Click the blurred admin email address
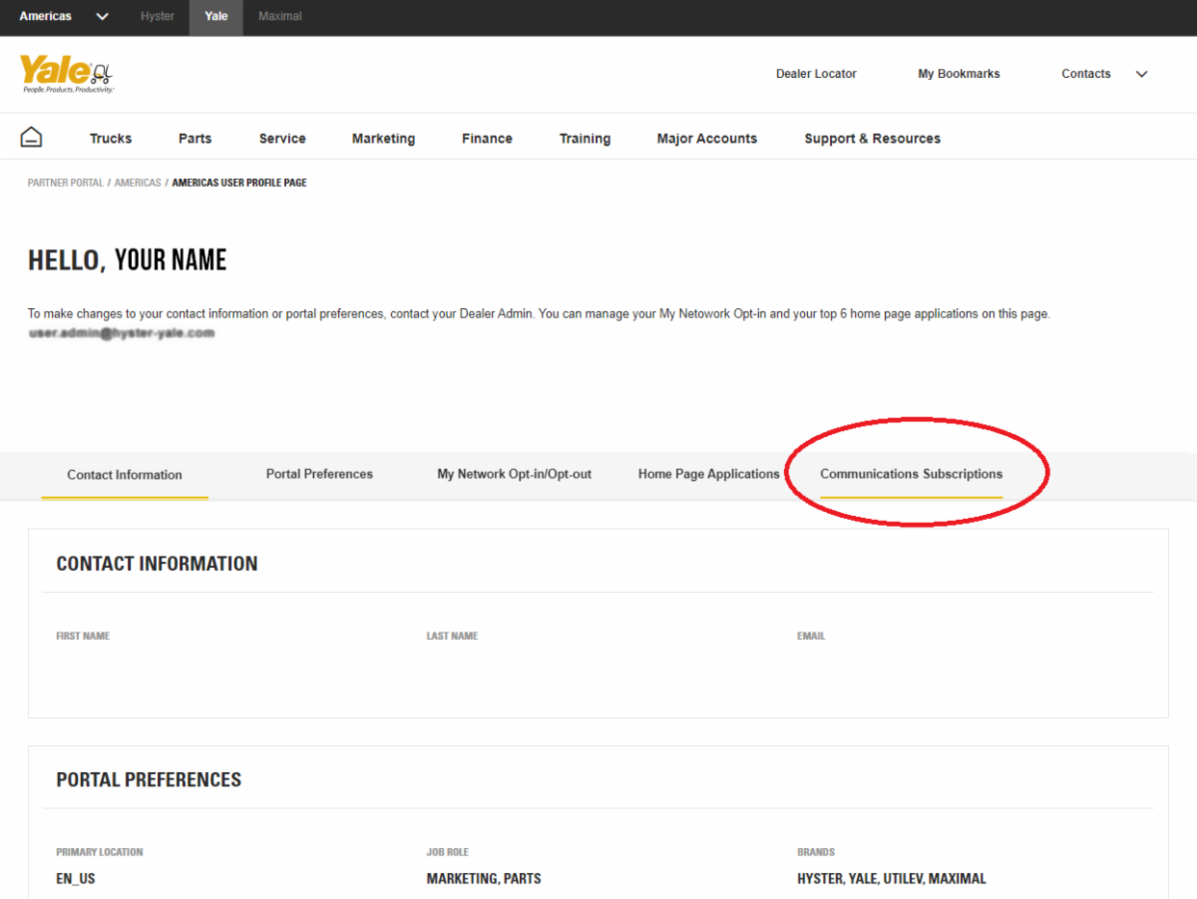 pyautogui.click(x=122, y=334)
